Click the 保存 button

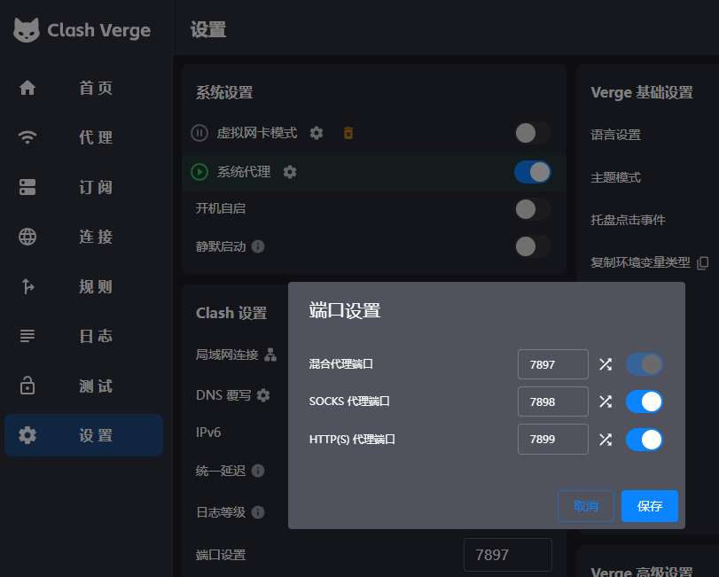click(x=649, y=506)
